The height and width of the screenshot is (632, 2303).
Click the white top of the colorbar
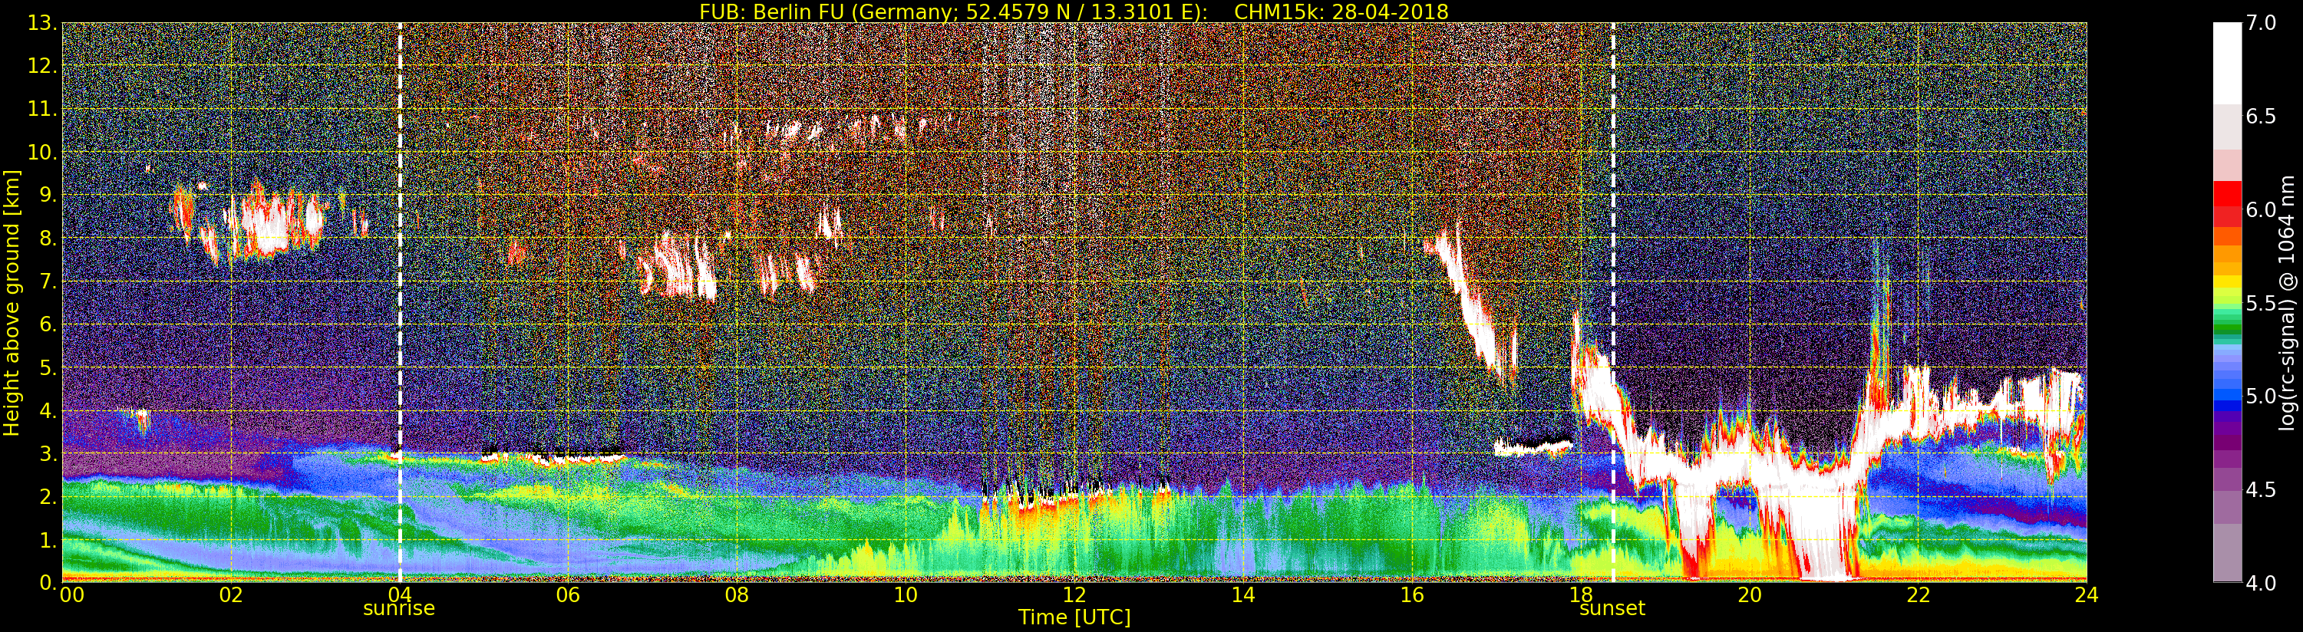pos(2227,63)
